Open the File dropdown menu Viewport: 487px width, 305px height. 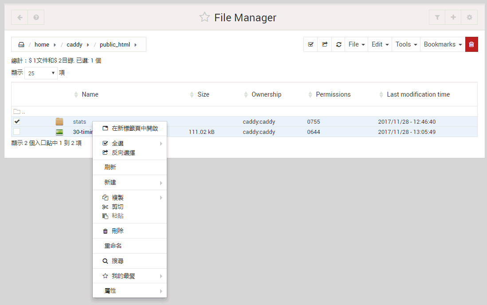[357, 44]
